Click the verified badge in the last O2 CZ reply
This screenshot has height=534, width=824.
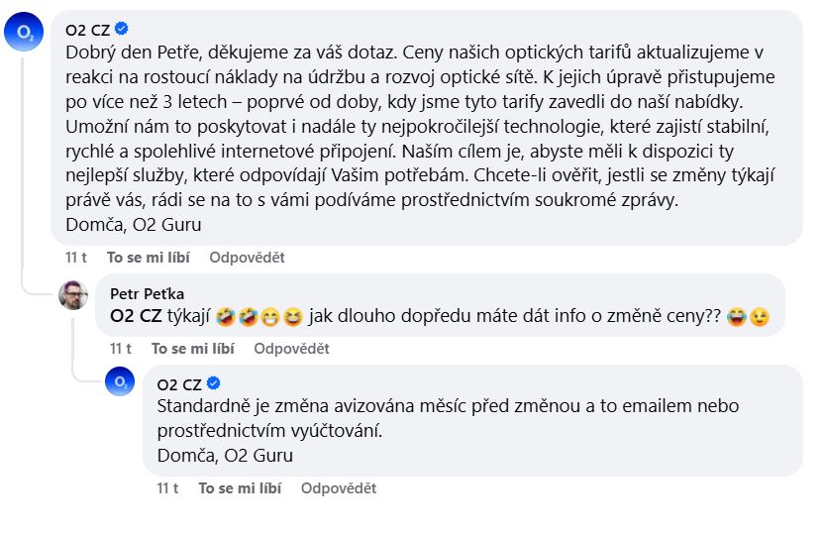coord(213,384)
